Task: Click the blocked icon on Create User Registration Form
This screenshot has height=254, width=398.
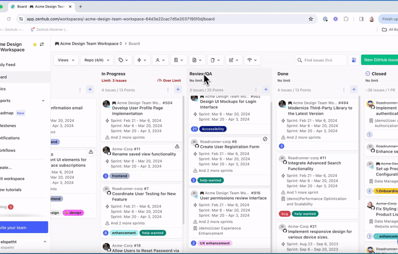Action: coord(265,139)
